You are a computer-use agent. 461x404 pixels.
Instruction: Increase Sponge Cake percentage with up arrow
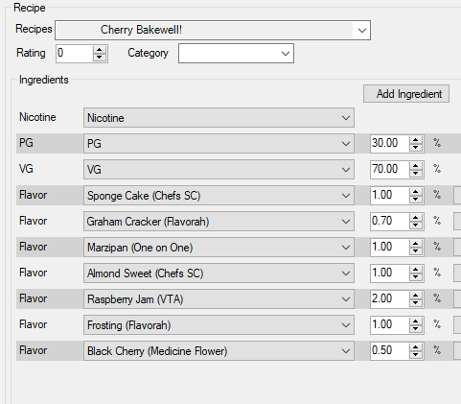pos(416,192)
